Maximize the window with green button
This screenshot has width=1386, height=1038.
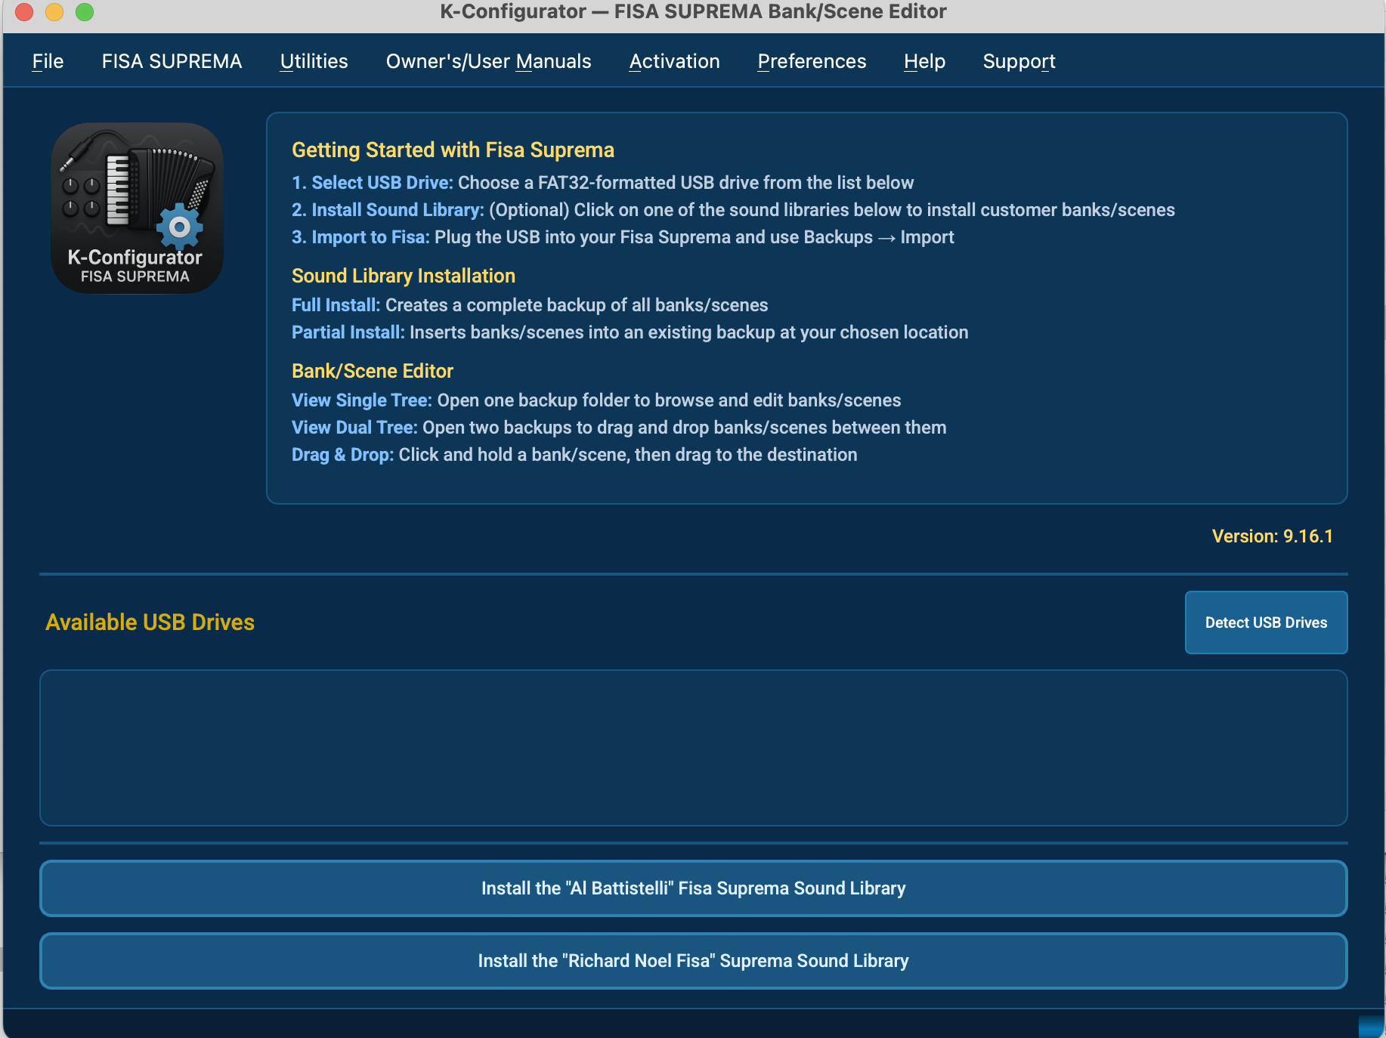[x=85, y=11]
